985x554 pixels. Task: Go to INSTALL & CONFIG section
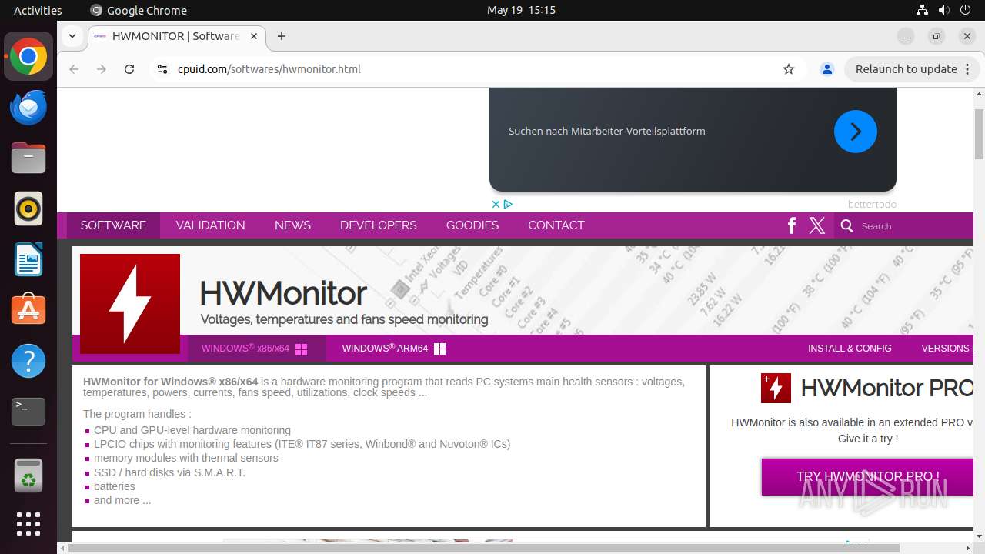click(x=850, y=349)
